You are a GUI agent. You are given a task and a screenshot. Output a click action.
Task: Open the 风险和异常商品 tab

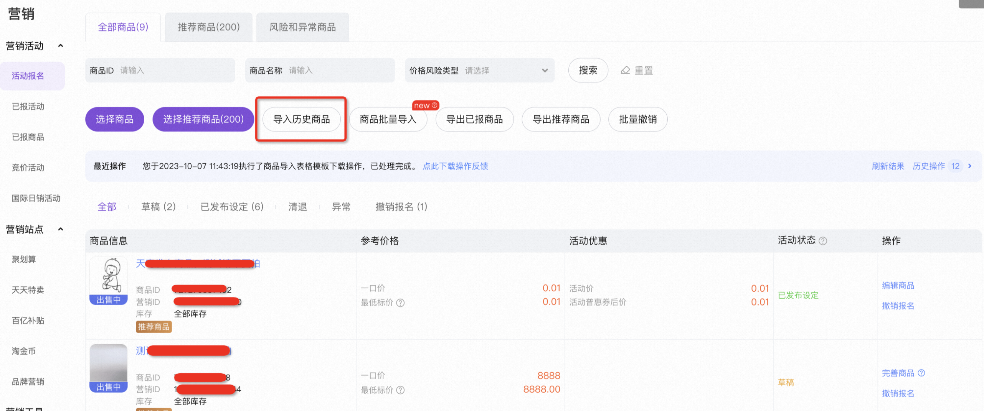pos(302,27)
